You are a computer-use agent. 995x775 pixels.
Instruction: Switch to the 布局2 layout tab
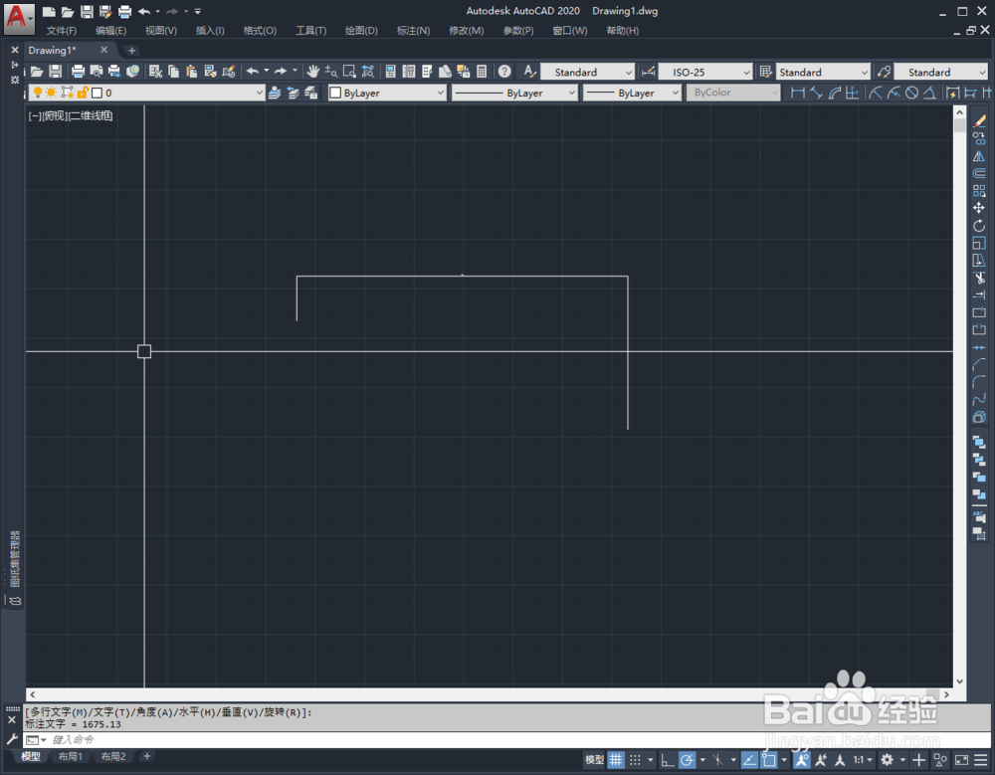point(113,756)
